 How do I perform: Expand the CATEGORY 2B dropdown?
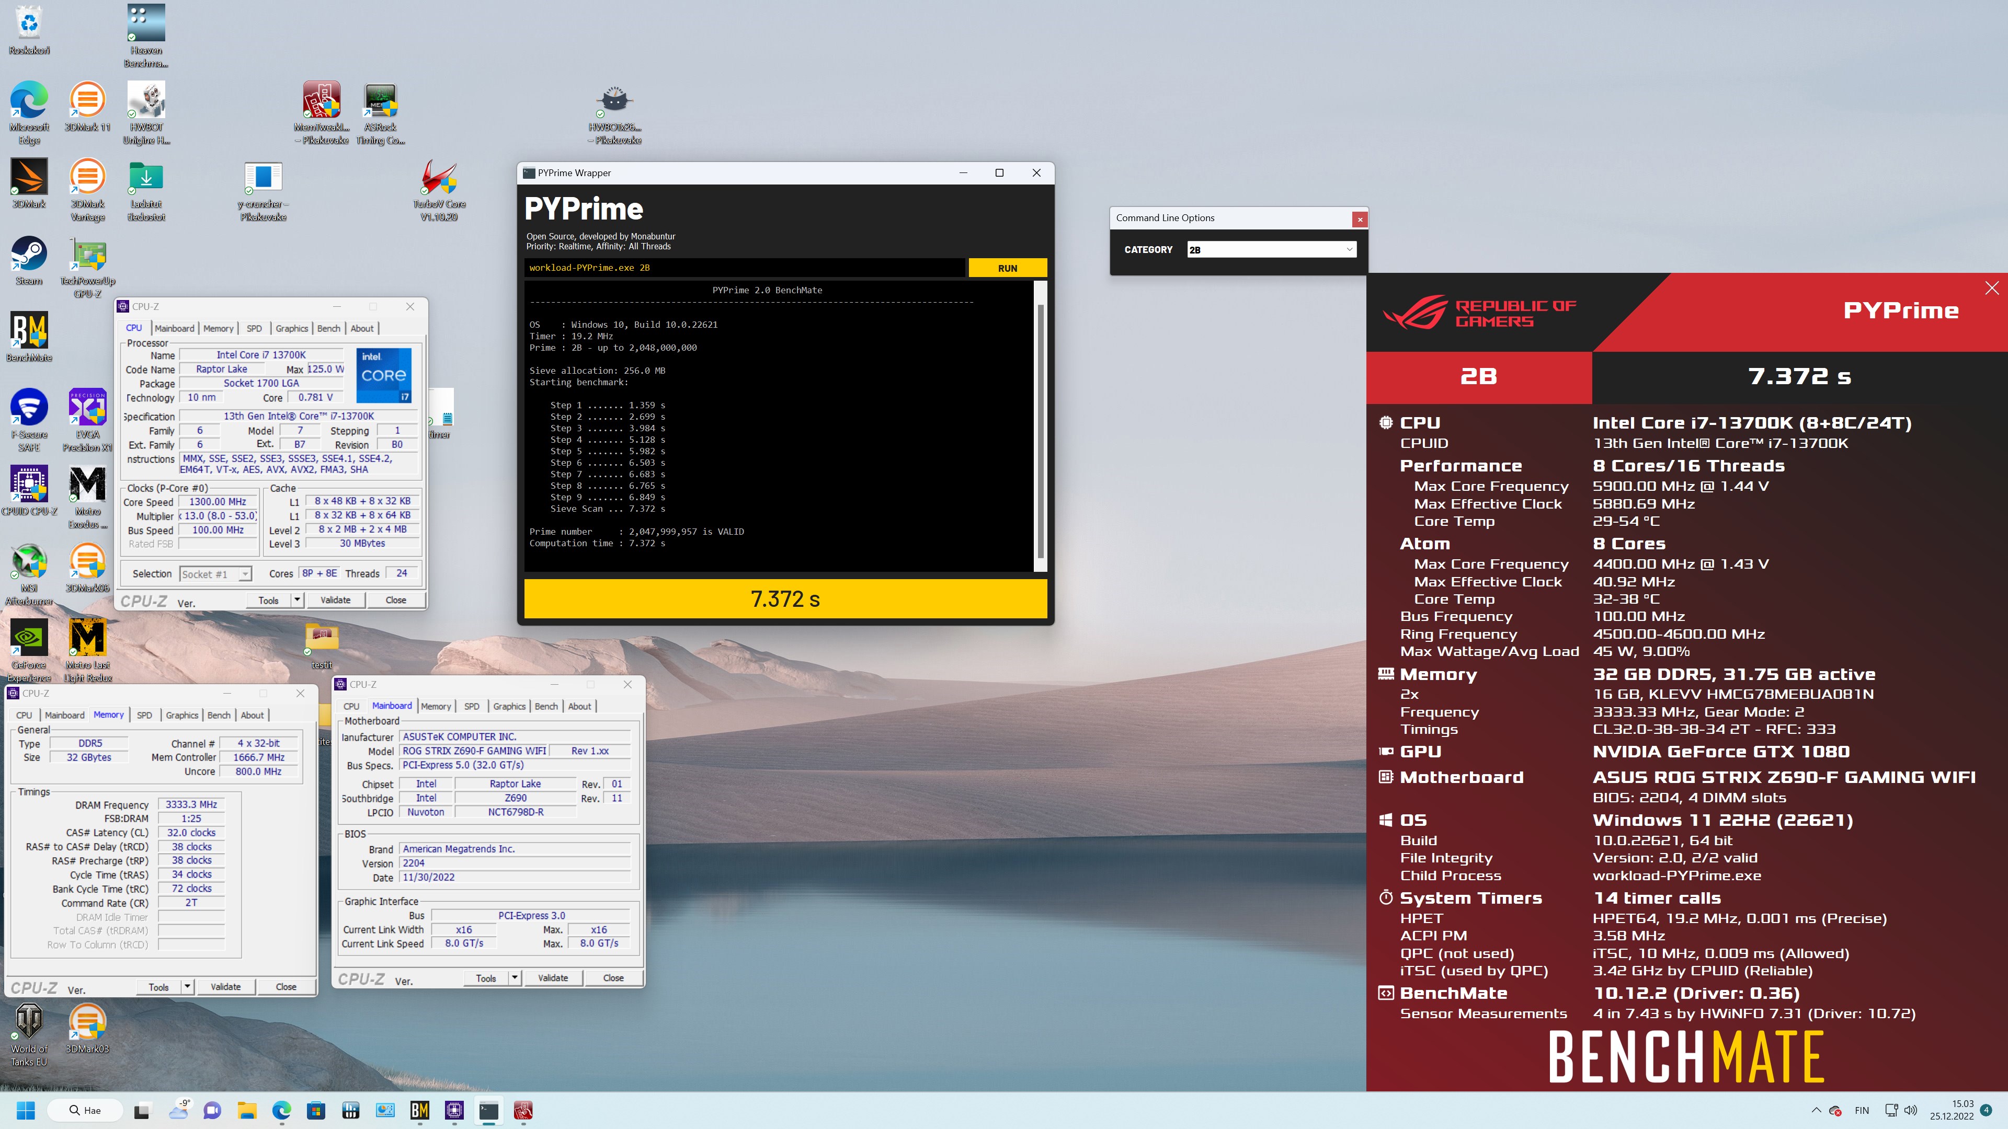pyautogui.click(x=1271, y=249)
